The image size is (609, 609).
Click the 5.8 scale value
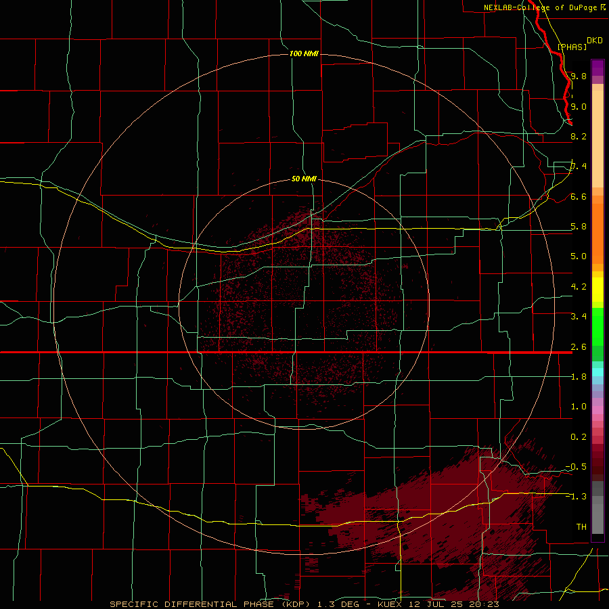pos(579,227)
